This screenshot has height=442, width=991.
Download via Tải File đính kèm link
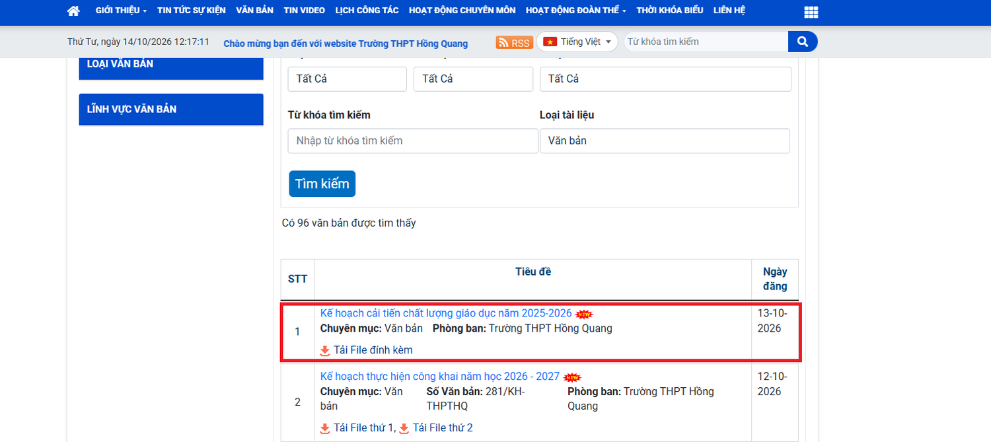[x=373, y=350]
